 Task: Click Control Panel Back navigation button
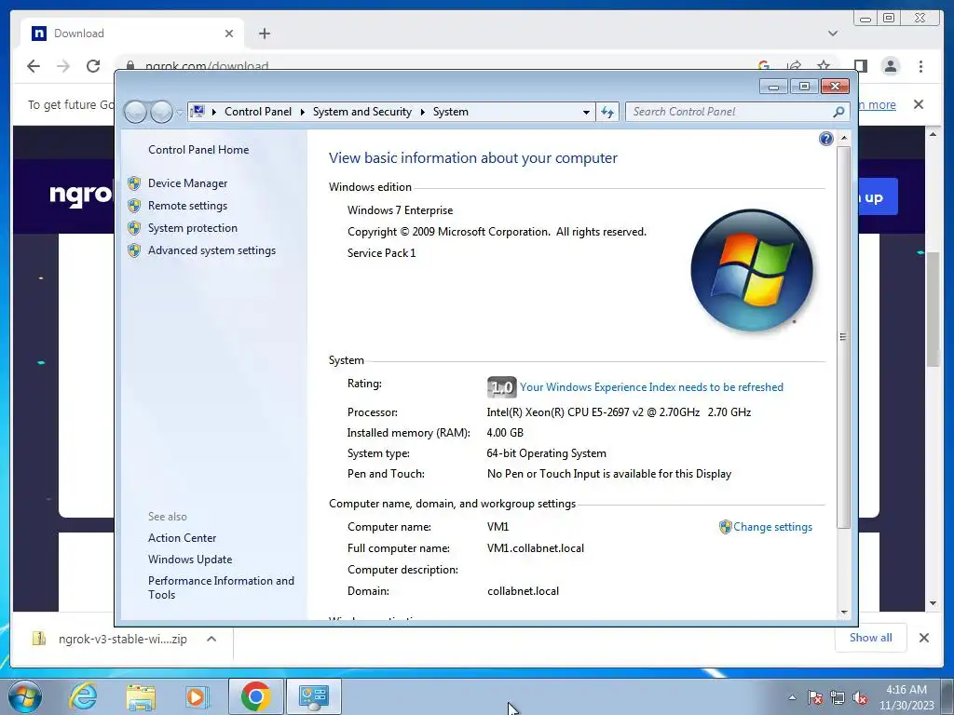pyautogui.click(x=135, y=112)
